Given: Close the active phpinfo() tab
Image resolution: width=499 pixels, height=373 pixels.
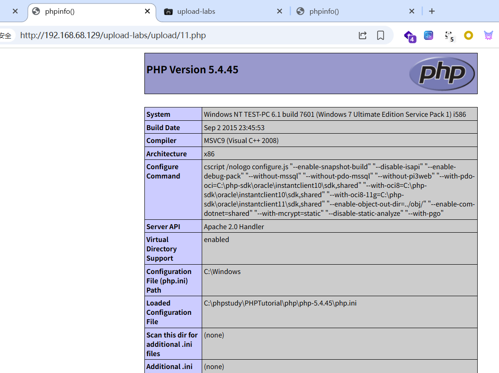Looking at the screenshot, I should click(148, 12).
